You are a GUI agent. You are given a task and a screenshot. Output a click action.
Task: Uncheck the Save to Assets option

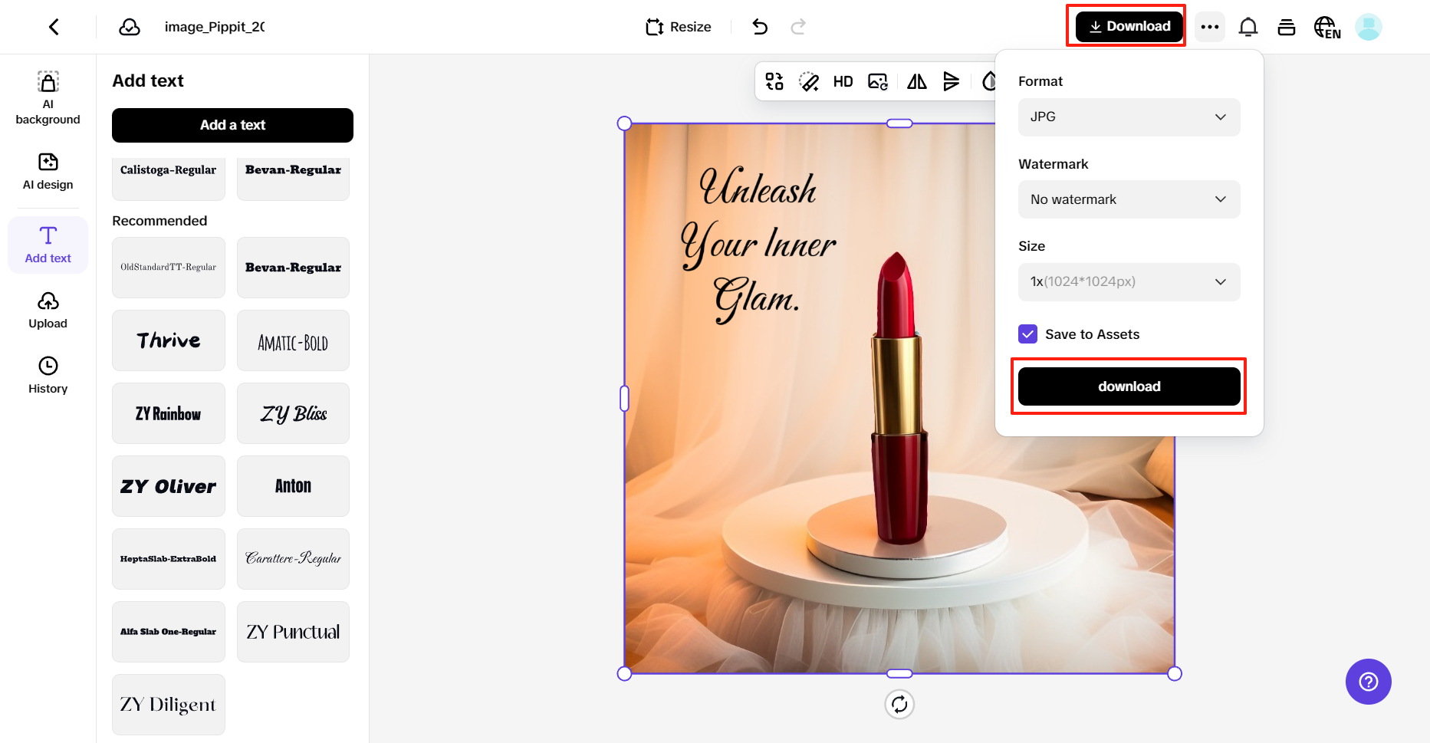[x=1027, y=334]
